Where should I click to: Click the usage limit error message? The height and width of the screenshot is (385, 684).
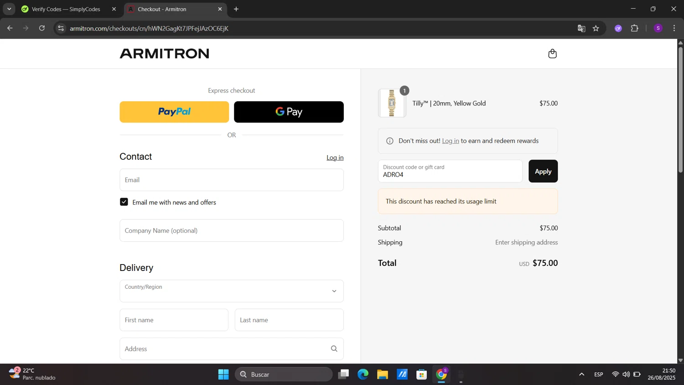tap(468, 201)
